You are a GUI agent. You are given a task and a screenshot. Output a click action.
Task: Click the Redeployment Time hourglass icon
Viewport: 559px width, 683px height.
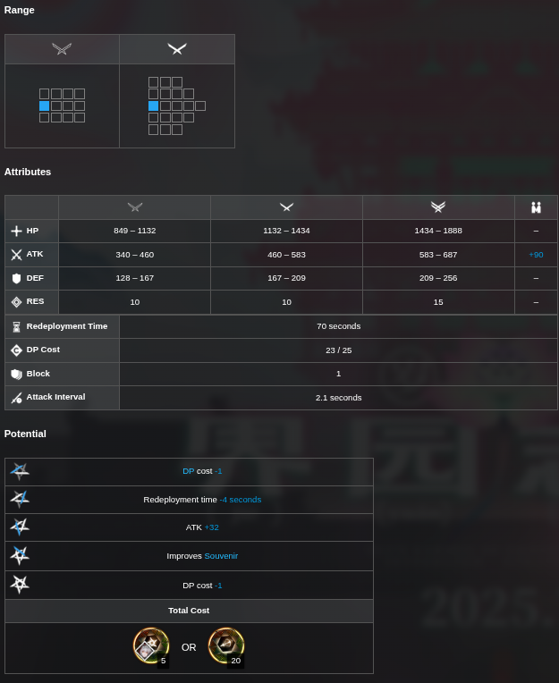coord(16,326)
